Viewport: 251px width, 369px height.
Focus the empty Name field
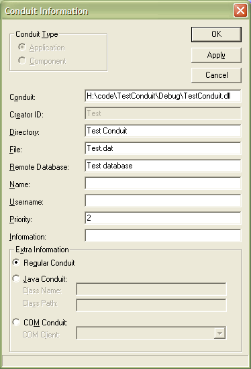pyautogui.click(x=162, y=183)
